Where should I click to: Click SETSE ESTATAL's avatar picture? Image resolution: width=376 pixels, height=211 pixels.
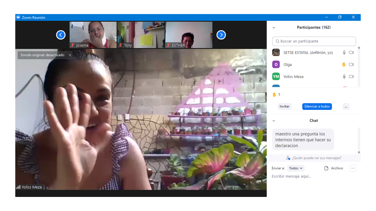276,52
